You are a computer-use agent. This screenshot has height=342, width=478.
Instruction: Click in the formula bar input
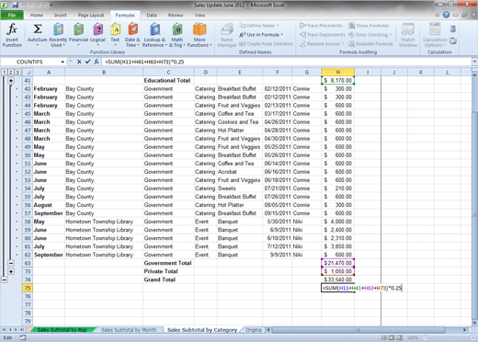[287, 62]
